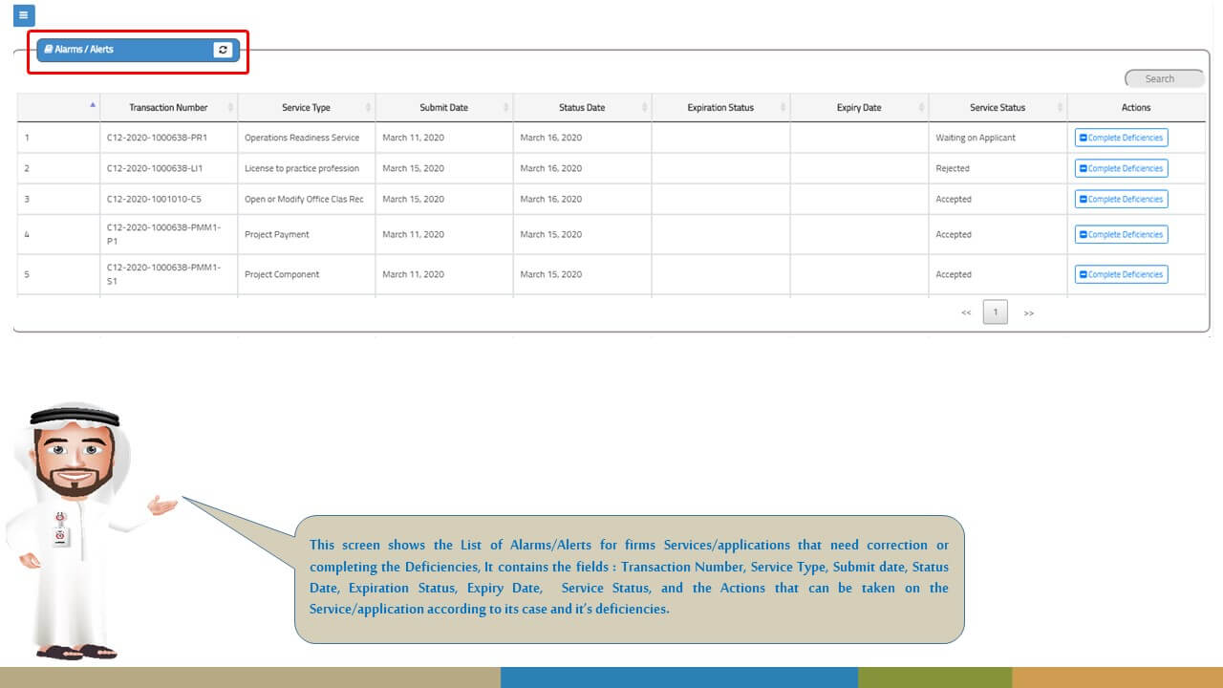Complete Deficiencies for Operations Readiness Service
Viewport: 1223px width, 688px height.
click(x=1121, y=138)
